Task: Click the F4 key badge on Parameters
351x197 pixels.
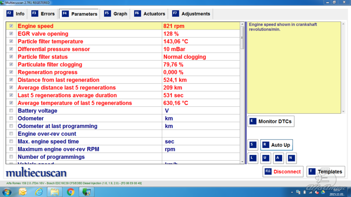Action: (x=65, y=14)
